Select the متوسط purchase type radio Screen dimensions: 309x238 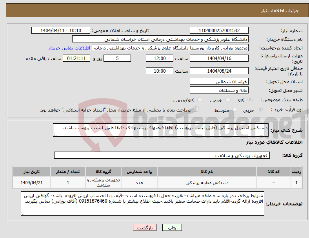click(x=235, y=110)
